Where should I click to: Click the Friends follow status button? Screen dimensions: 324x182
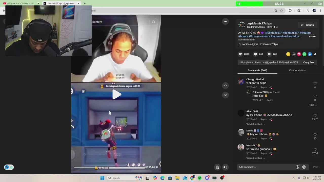[x=307, y=25]
